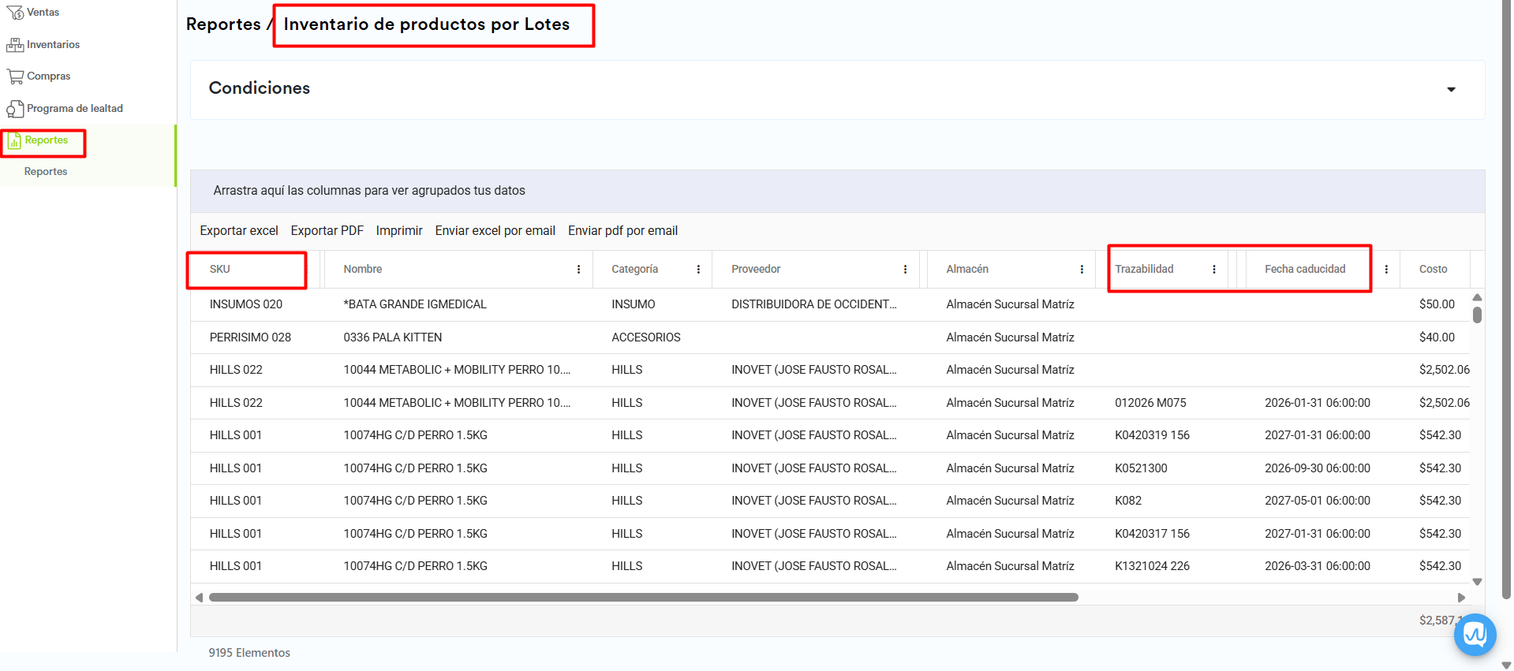The height and width of the screenshot is (671, 1514).
Task: Click the table scroll left arrow
Action: pyautogui.click(x=199, y=598)
